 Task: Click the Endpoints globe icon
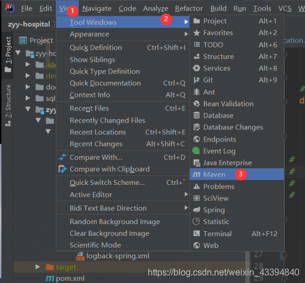point(197,139)
